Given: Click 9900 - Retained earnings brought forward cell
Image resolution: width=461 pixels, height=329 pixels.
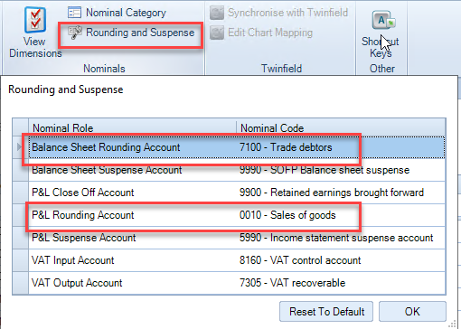Looking at the screenshot, I should pyautogui.click(x=341, y=193).
